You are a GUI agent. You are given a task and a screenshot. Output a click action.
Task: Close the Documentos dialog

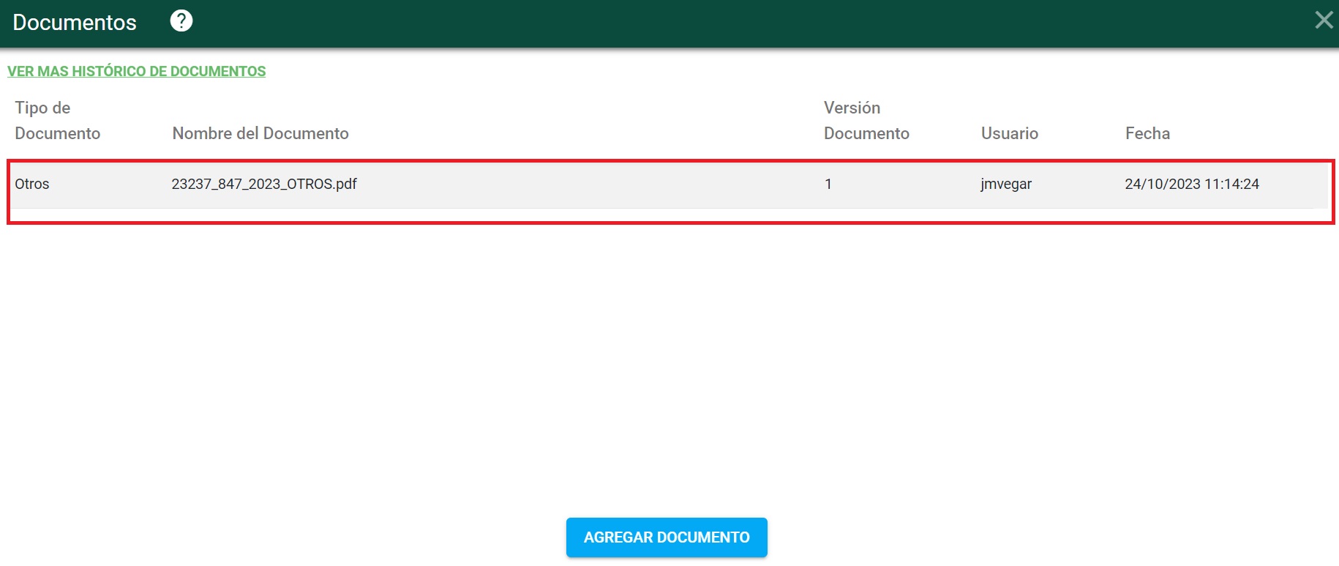click(1324, 20)
